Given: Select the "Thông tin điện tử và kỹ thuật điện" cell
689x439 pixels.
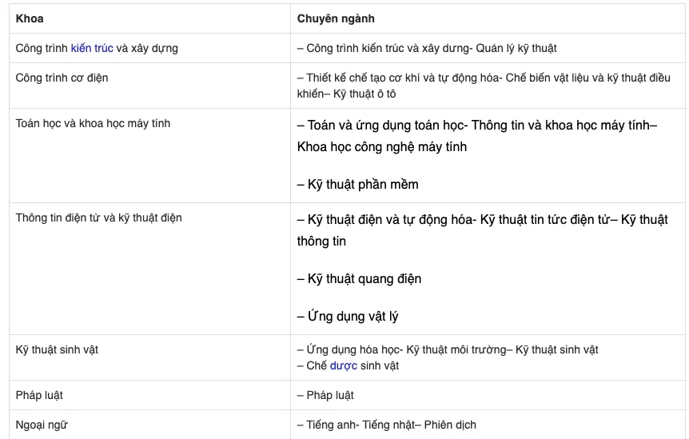Looking at the screenshot, I should pyautogui.click(x=98, y=217).
